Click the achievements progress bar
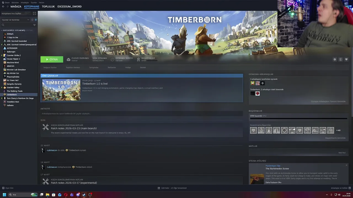 coord(299,119)
